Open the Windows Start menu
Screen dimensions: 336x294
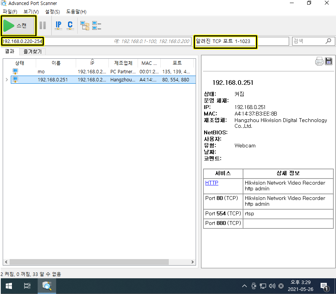[x=8, y=286]
